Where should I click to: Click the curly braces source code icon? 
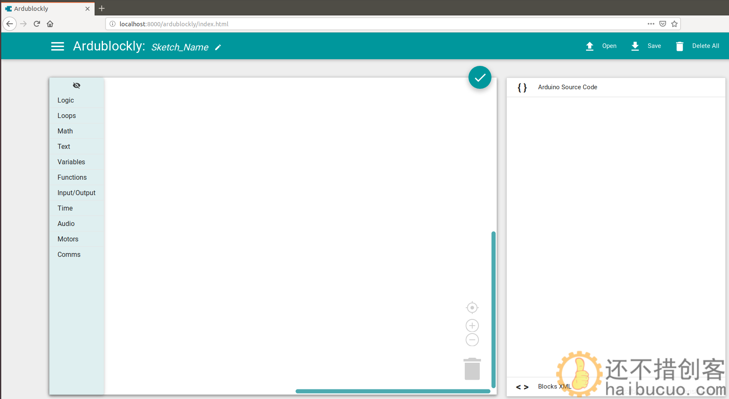coord(522,88)
